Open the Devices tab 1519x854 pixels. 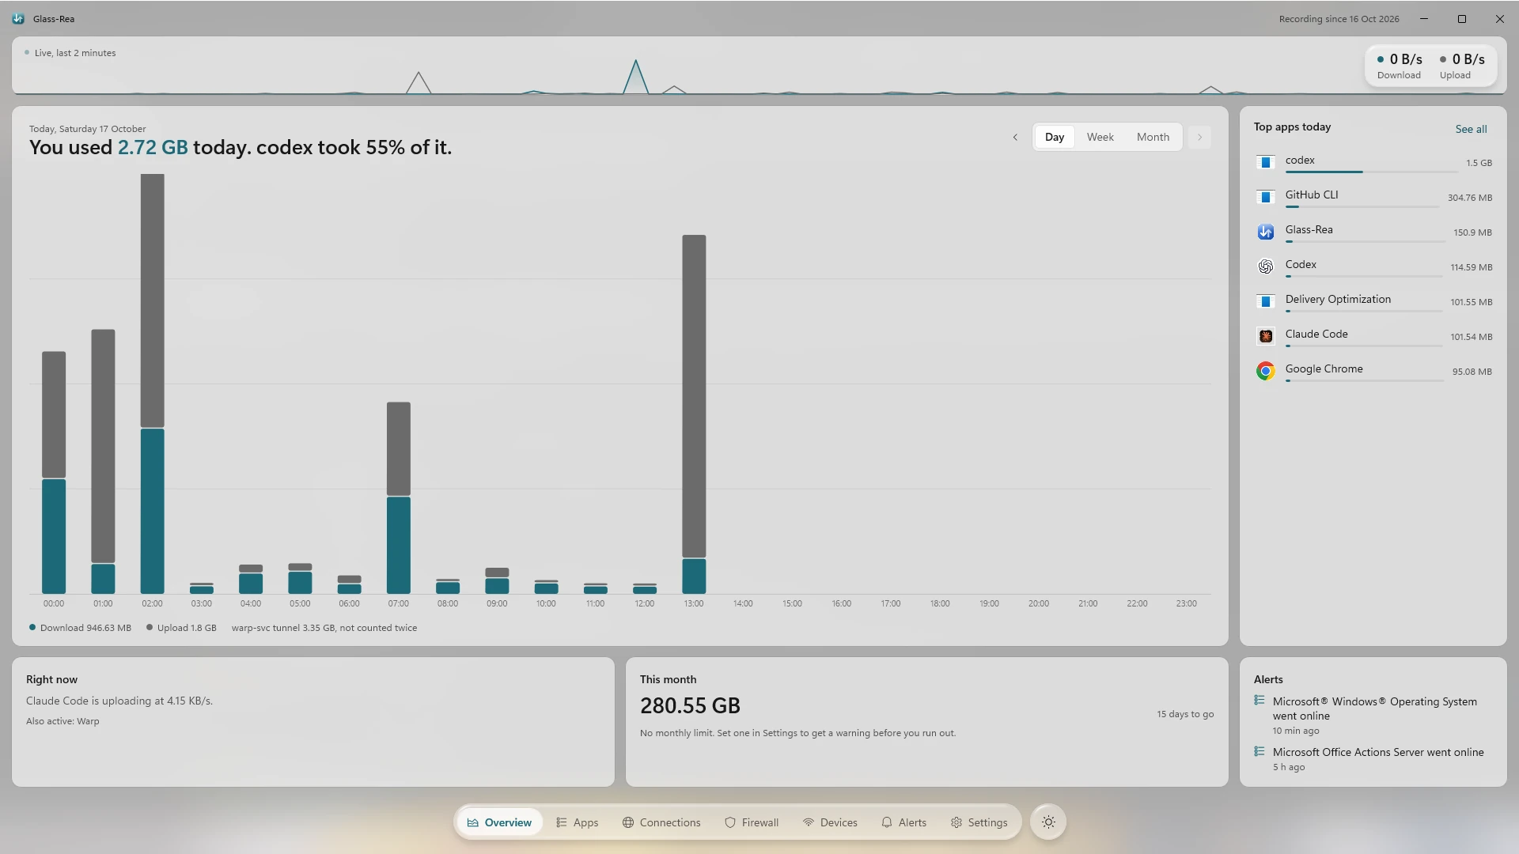coord(830,822)
